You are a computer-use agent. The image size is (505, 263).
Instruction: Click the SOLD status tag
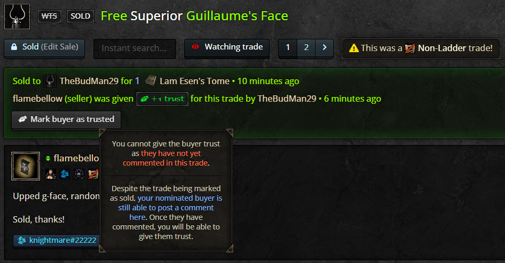tap(81, 16)
